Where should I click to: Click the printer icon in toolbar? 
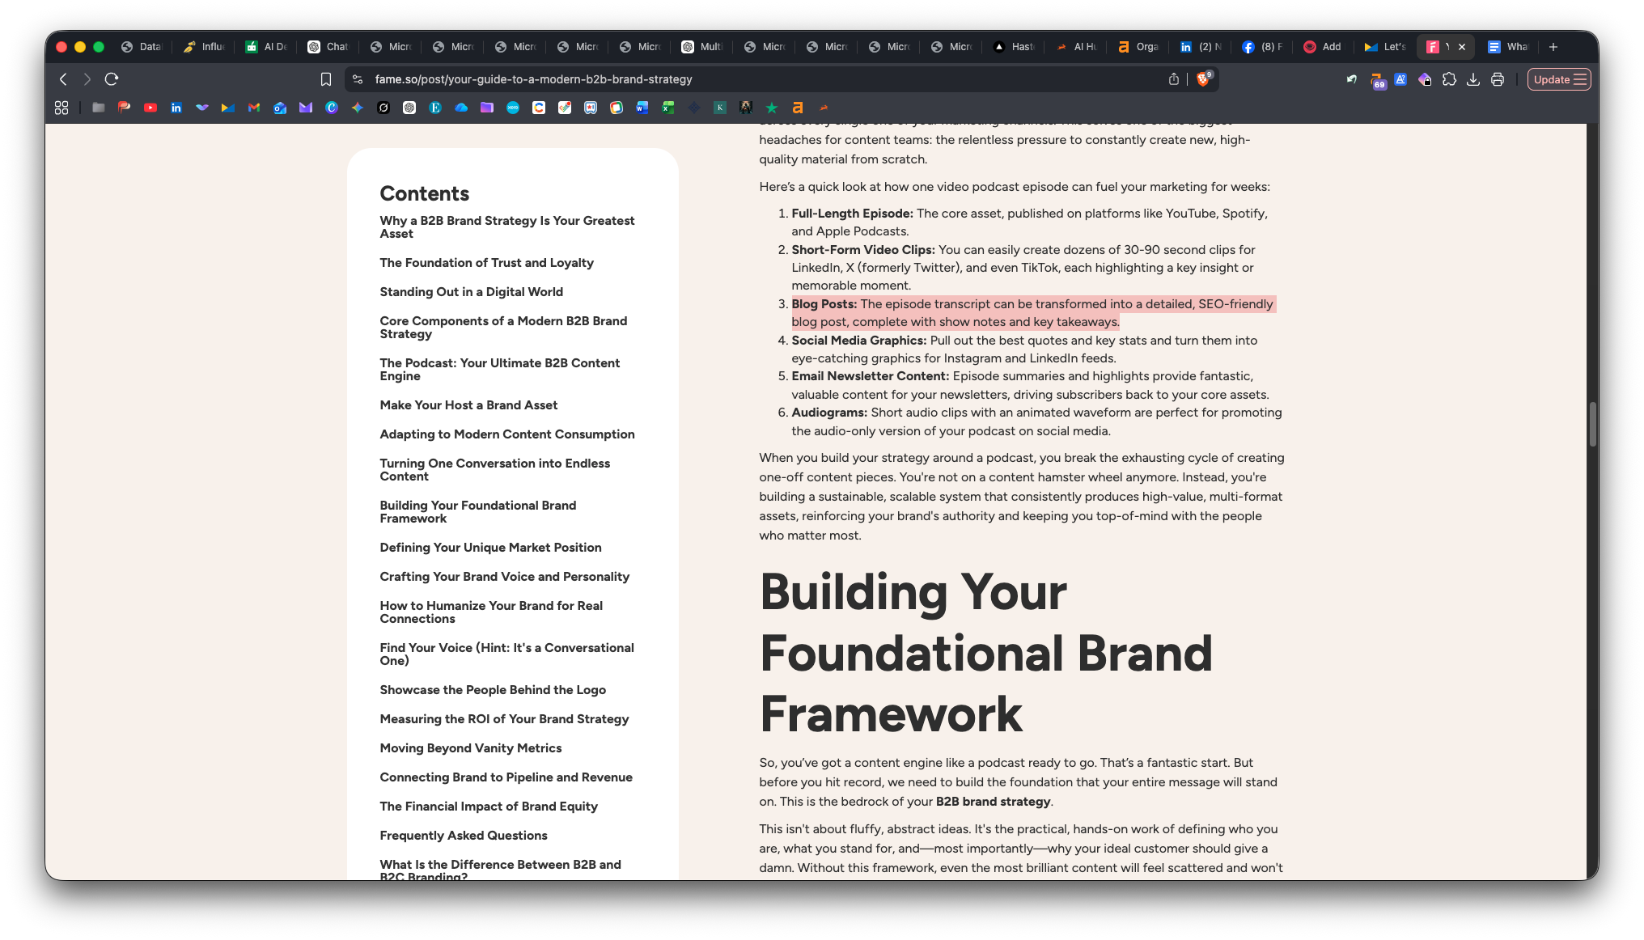coord(1498,79)
